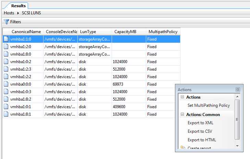250x159 pixels.
Task: Sort by CapacityMB column header
Action: click(x=125, y=32)
